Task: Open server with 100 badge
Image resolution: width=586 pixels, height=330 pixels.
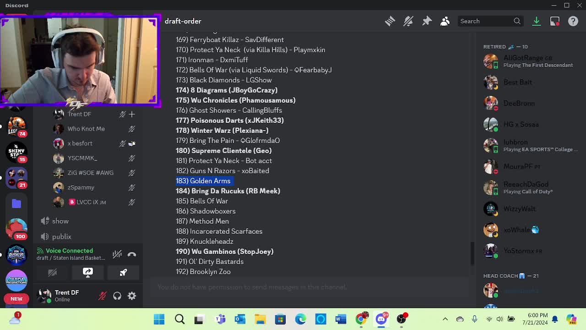Action: point(16,228)
